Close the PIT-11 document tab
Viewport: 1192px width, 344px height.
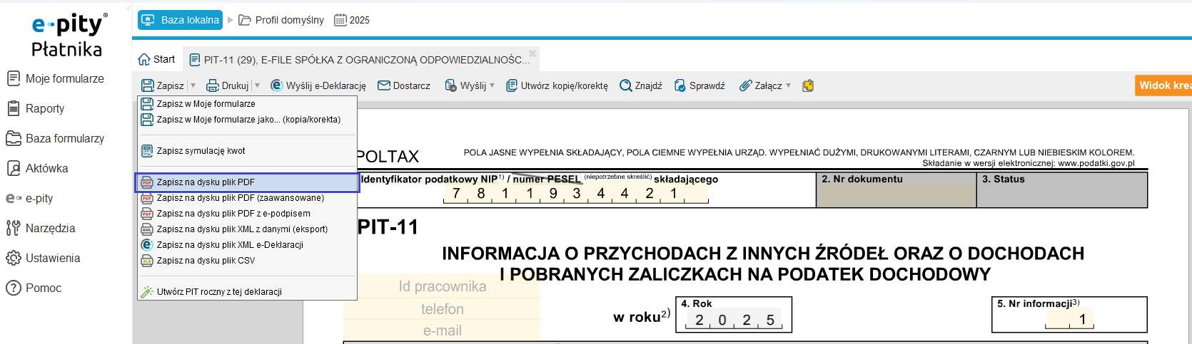pos(532,54)
